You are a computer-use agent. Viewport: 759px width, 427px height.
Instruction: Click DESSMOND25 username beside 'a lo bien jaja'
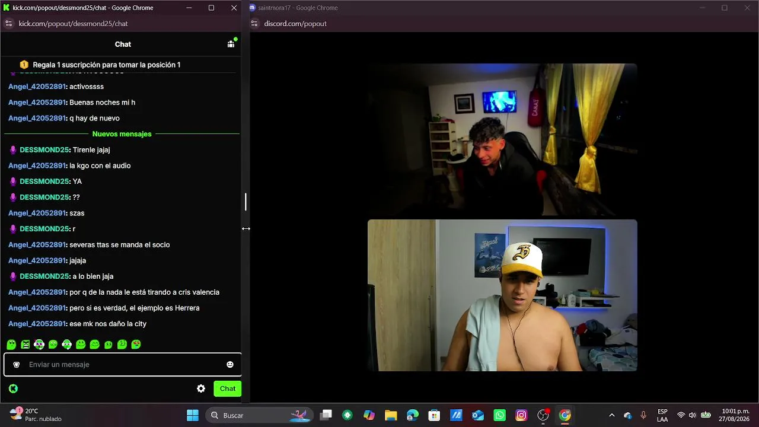44,276
